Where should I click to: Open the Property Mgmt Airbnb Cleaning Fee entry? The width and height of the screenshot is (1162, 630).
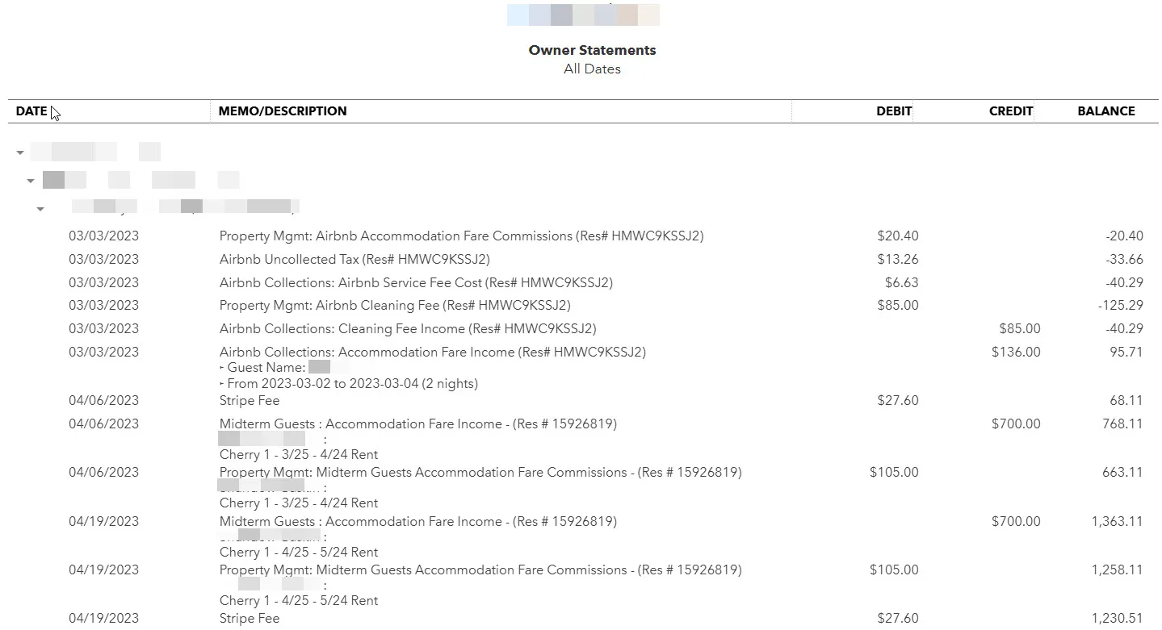pos(395,306)
